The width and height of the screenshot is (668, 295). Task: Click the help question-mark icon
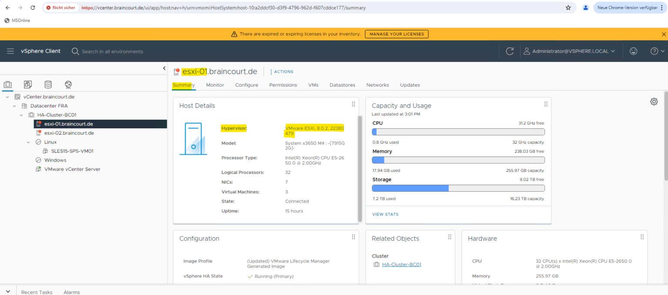click(x=654, y=51)
